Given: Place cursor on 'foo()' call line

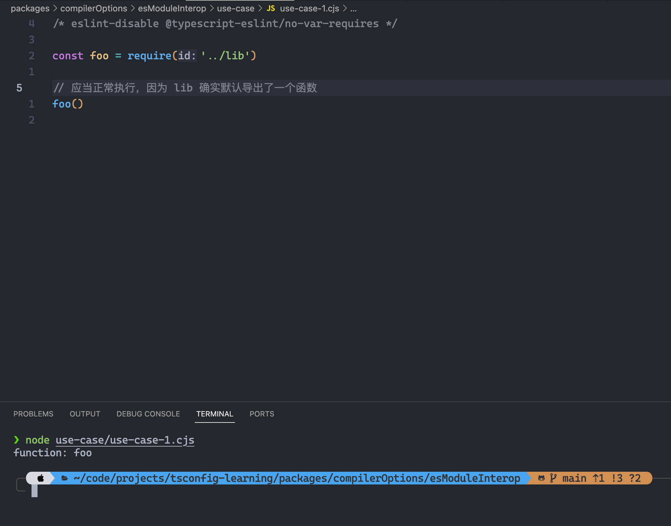Looking at the screenshot, I should [x=67, y=104].
